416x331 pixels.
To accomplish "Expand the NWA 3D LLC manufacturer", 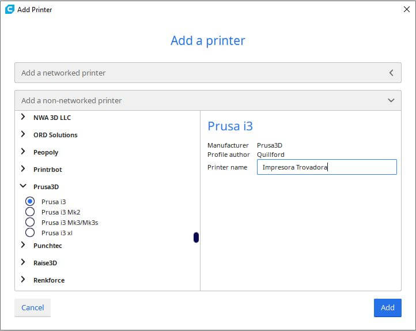I will pyautogui.click(x=23, y=117).
